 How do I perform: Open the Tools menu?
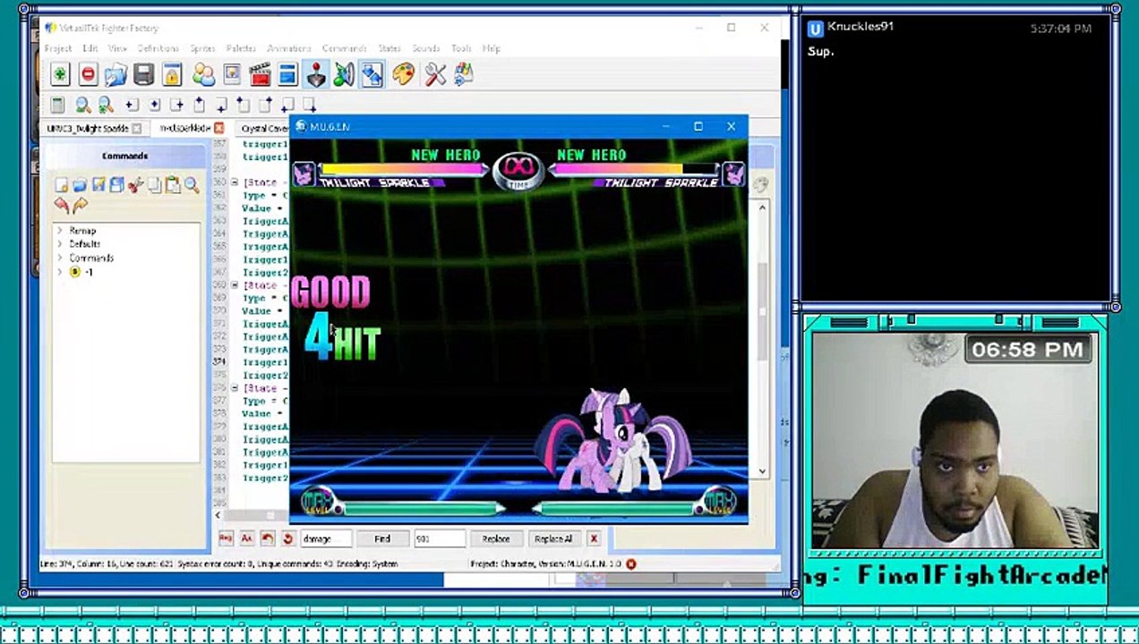point(461,48)
